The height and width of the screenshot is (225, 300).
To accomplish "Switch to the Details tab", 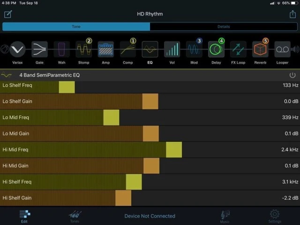I will 224,27.
